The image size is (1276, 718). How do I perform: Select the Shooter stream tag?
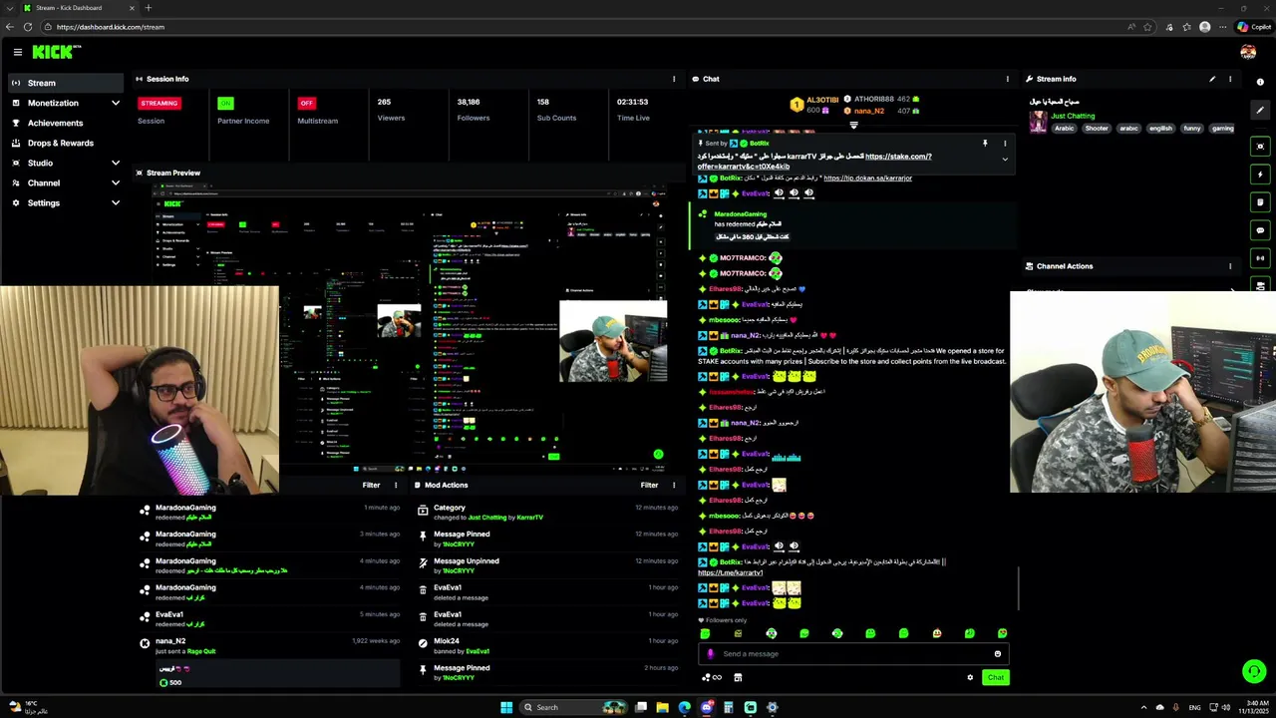tap(1097, 129)
